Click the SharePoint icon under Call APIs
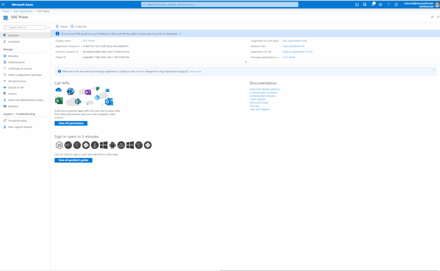This screenshot has width=440, height=271. [x=78, y=101]
